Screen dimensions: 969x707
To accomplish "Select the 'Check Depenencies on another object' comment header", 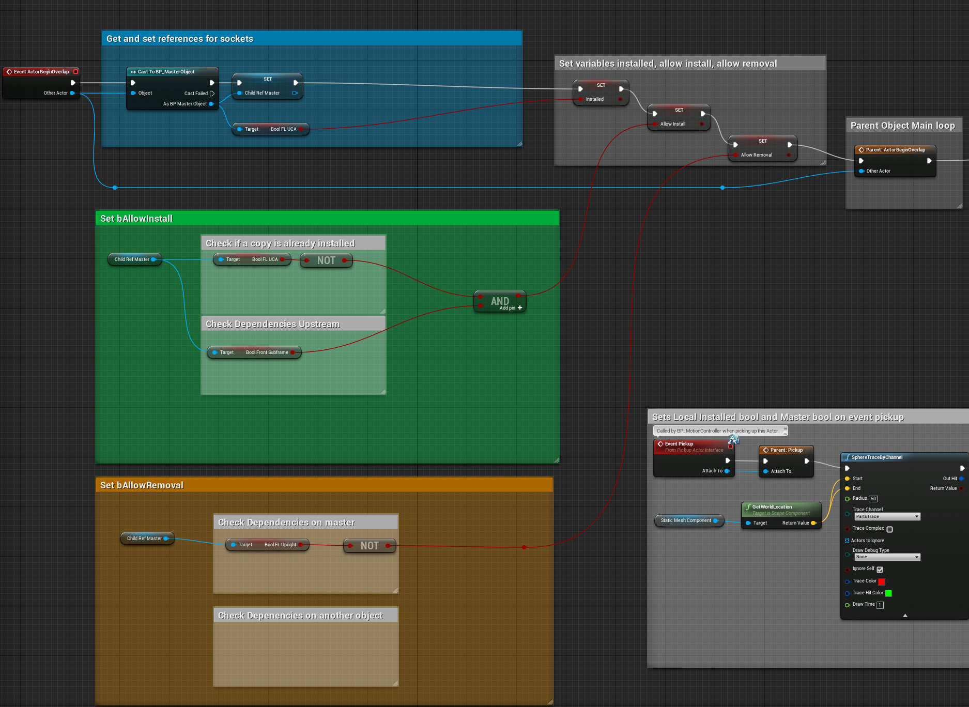I will 305,616.
